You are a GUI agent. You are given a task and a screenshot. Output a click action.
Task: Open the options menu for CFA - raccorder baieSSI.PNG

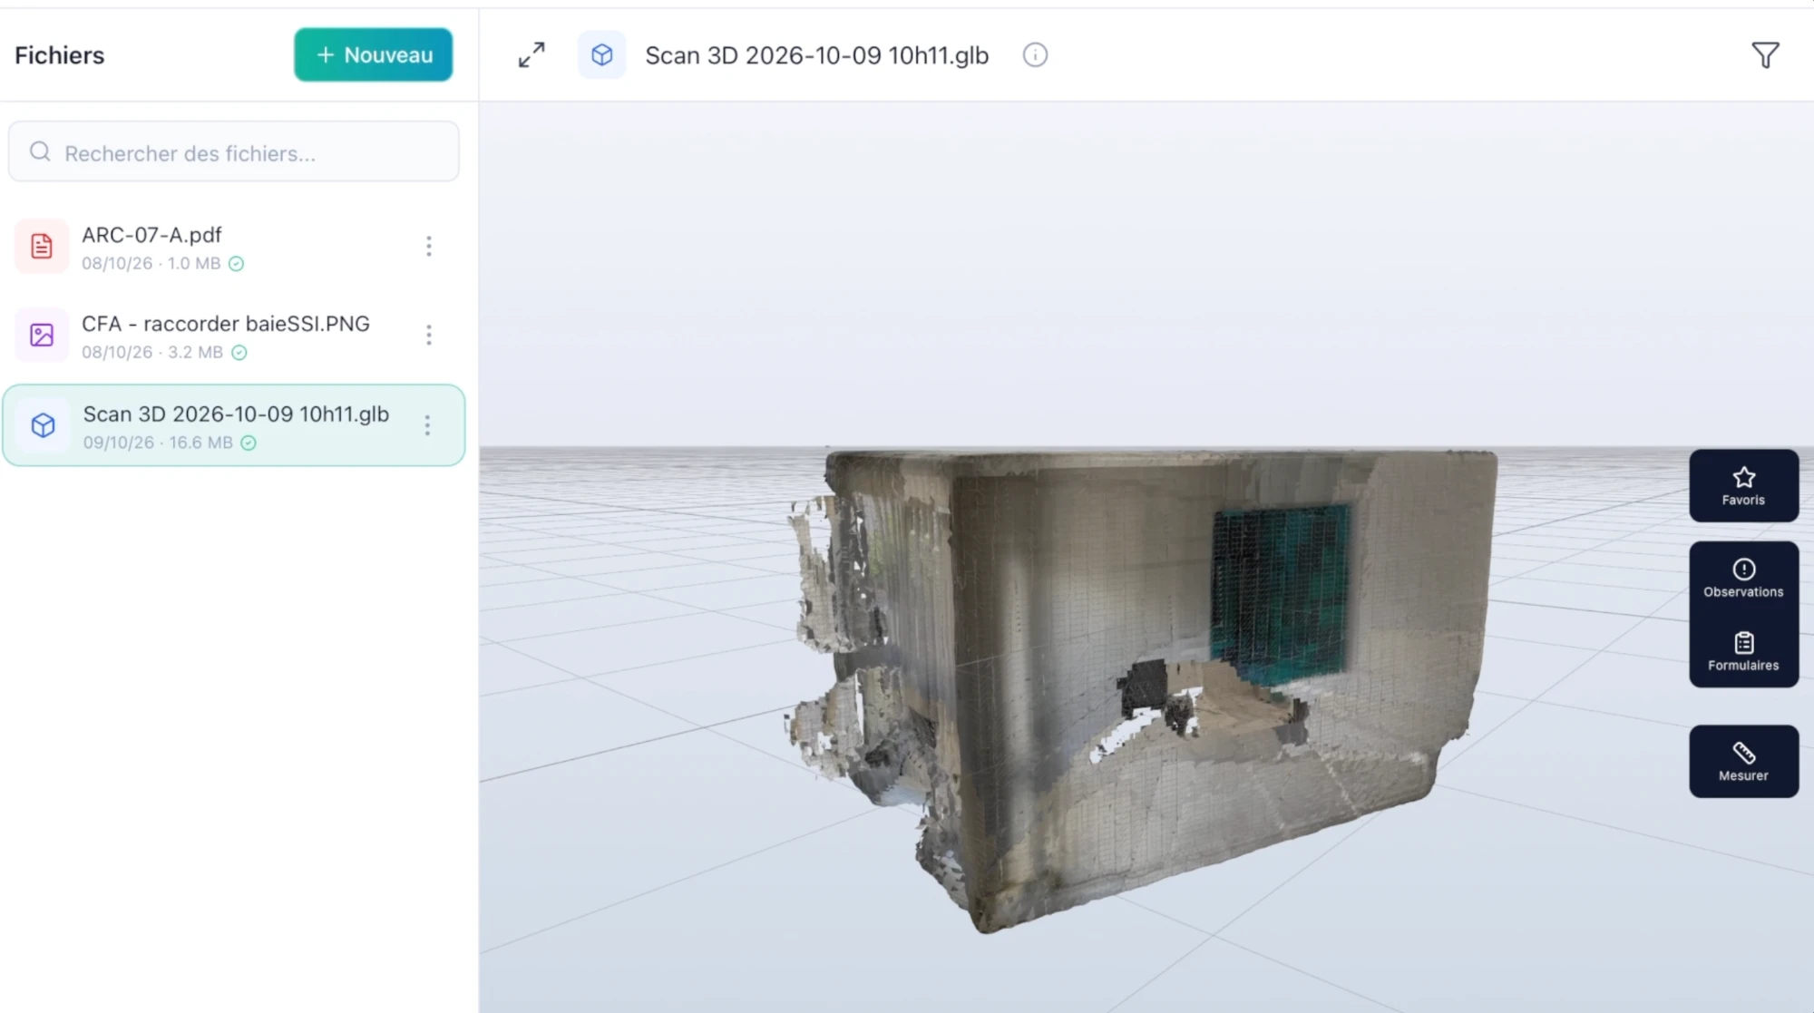[429, 335]
